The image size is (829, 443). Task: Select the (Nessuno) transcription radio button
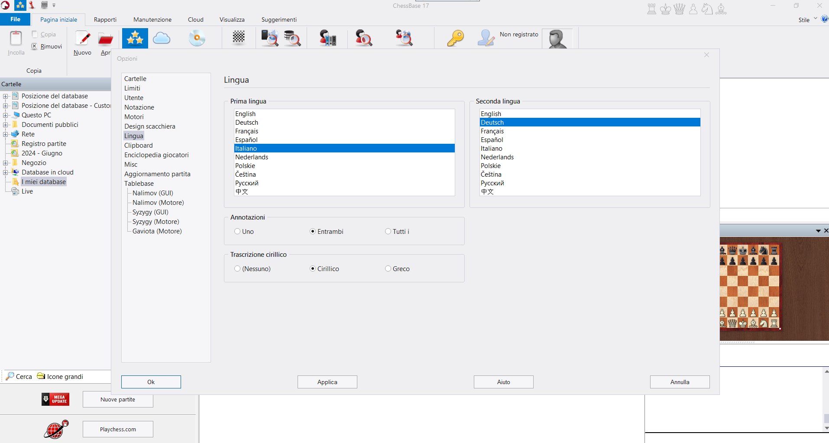pyautogui.click(x=237, y=269)
